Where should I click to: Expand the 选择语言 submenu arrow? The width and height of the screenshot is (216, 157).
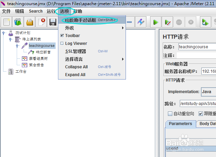[x=123, y=59]
